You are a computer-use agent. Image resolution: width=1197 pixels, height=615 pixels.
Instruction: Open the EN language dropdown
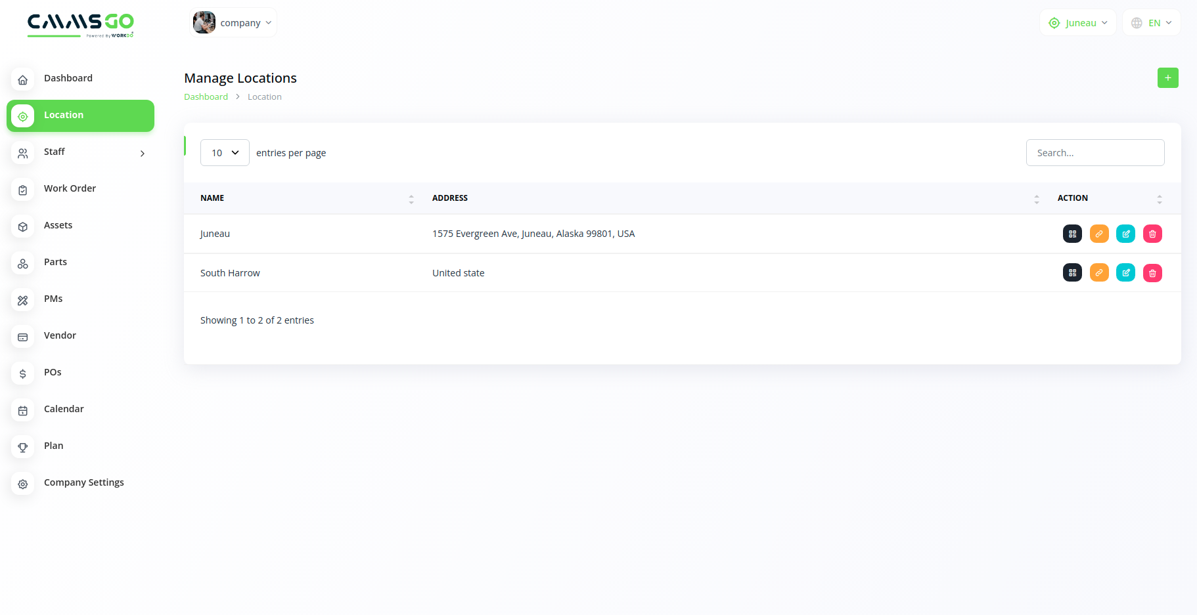point(1151,23)
